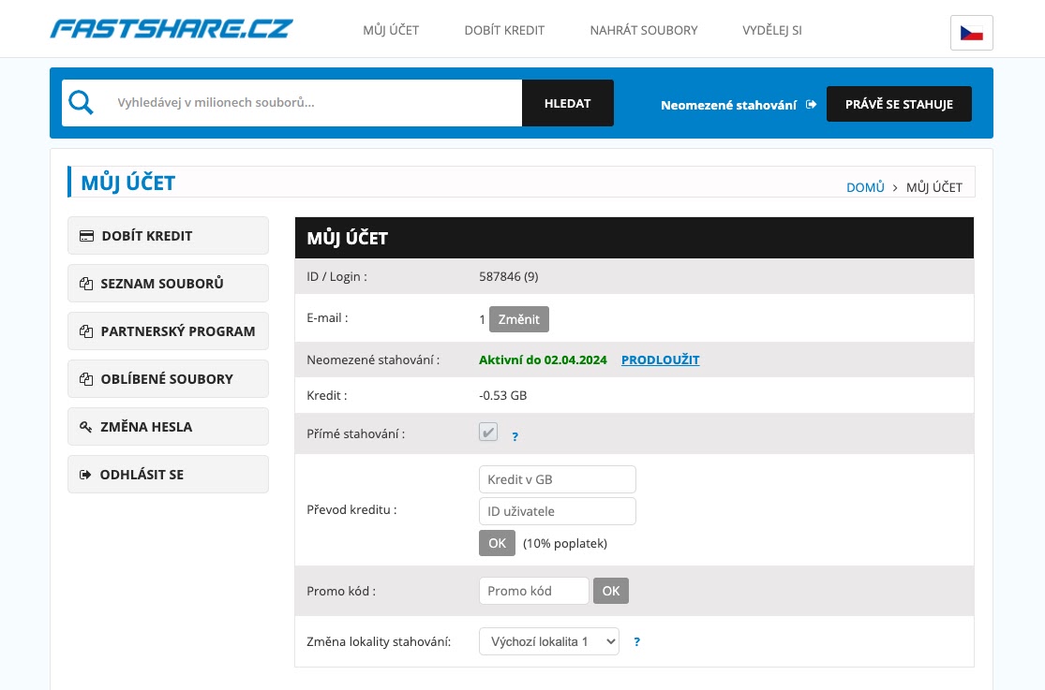Go to Vydělej si in the top menu

[771, 30]
